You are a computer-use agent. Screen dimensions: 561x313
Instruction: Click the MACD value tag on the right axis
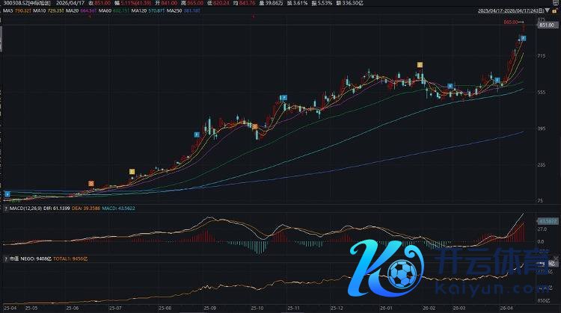pyautogui.click(x=544, y=221)
